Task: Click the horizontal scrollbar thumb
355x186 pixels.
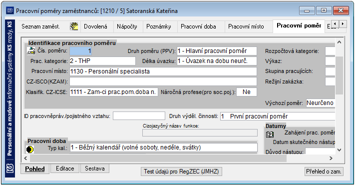Action: [158, 158]
